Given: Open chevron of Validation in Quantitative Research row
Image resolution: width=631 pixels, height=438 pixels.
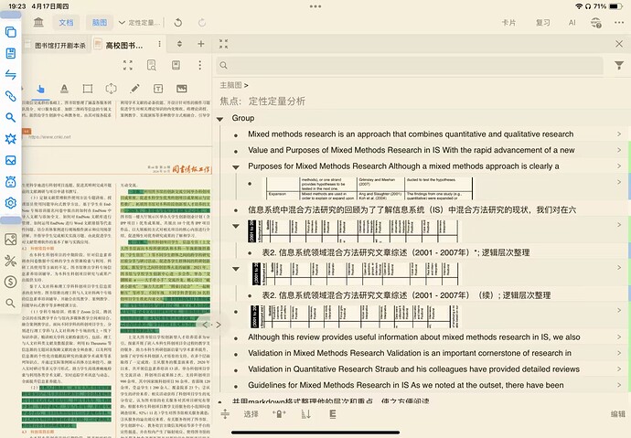Looking at the screenshot, I should coord(619,369).
